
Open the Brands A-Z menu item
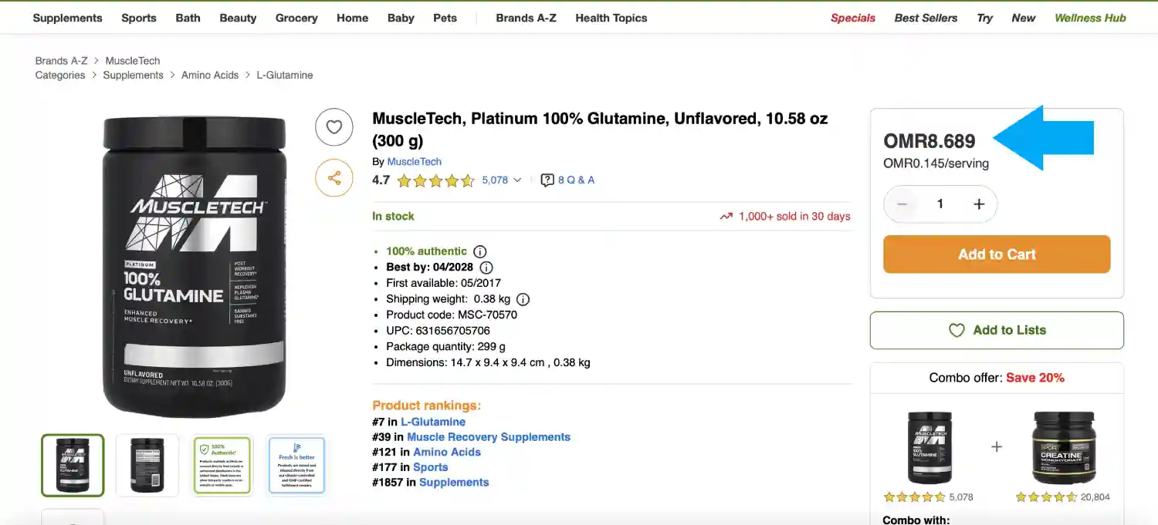[526, 18]
